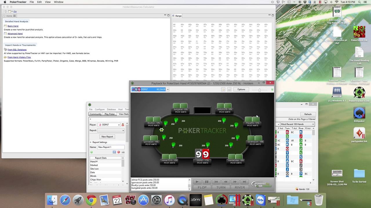This screenshot has width=371, height=208.
Task: Click the River column header
Action: (301, 129)
